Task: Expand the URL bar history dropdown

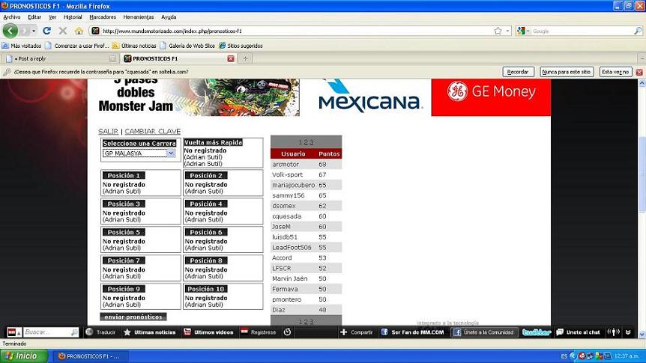Action: 507,31
